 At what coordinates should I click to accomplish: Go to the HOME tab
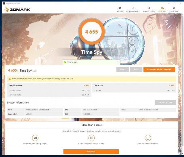coord(120,9)
